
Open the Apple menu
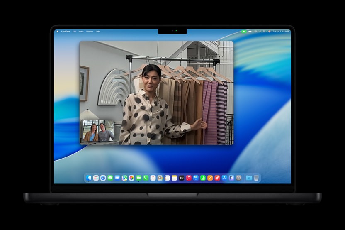click(x=58, y=32)
